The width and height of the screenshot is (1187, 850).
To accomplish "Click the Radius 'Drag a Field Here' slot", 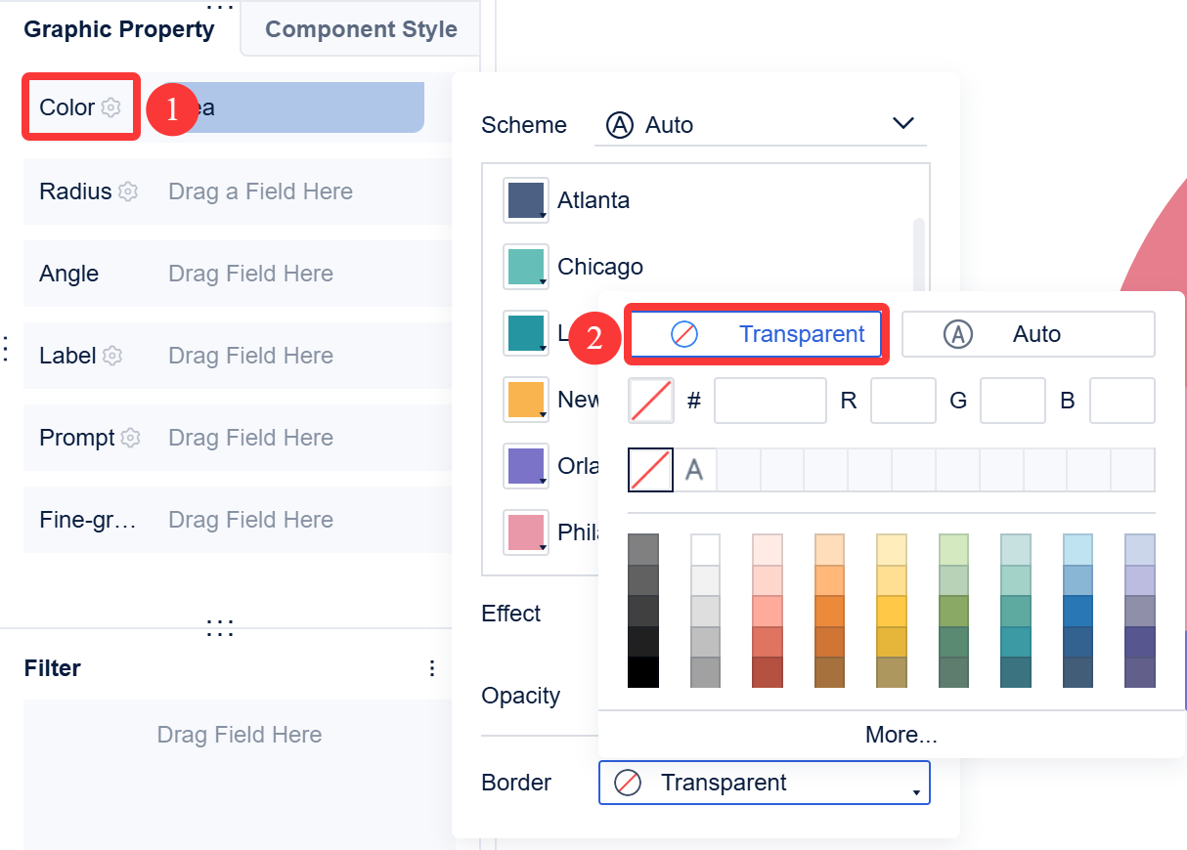I will tap(260, 191).
